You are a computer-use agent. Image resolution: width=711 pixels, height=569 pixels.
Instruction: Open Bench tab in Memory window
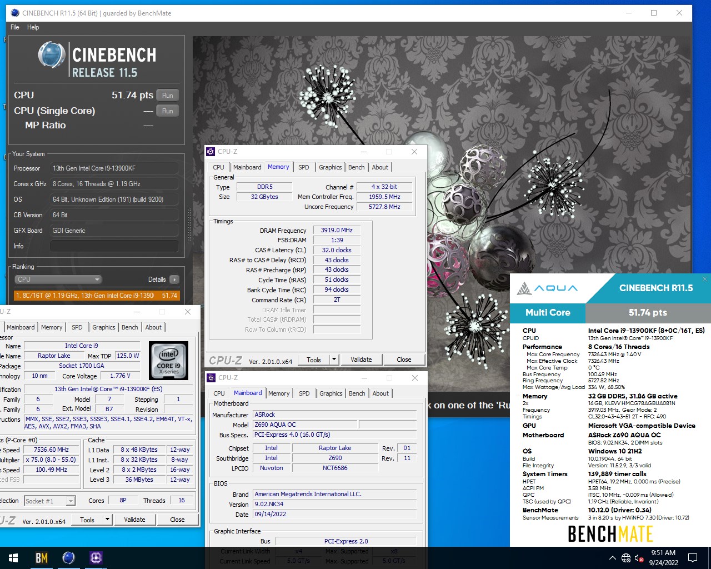click(x=357, y=167)
